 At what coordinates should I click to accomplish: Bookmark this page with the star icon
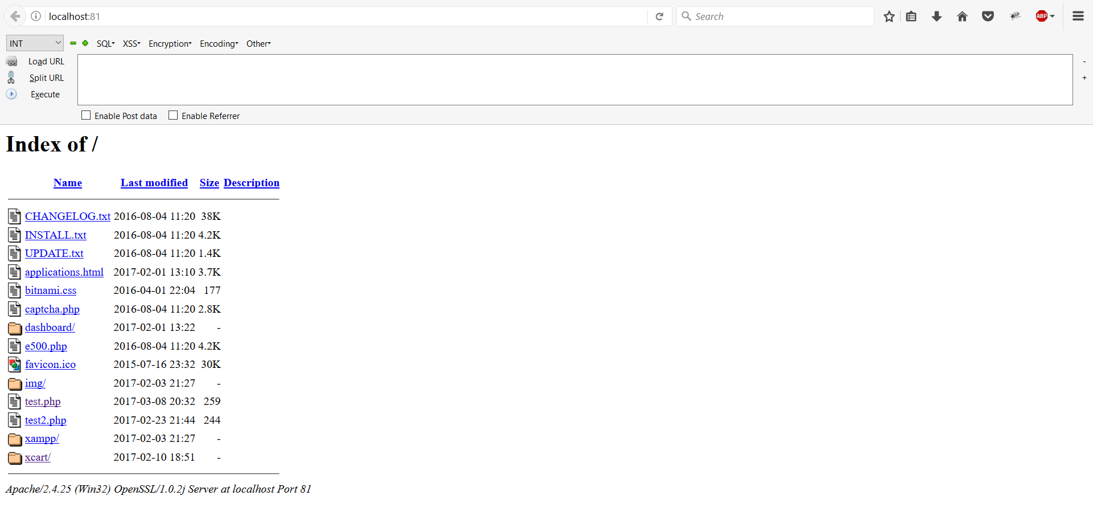click(889, 16)
